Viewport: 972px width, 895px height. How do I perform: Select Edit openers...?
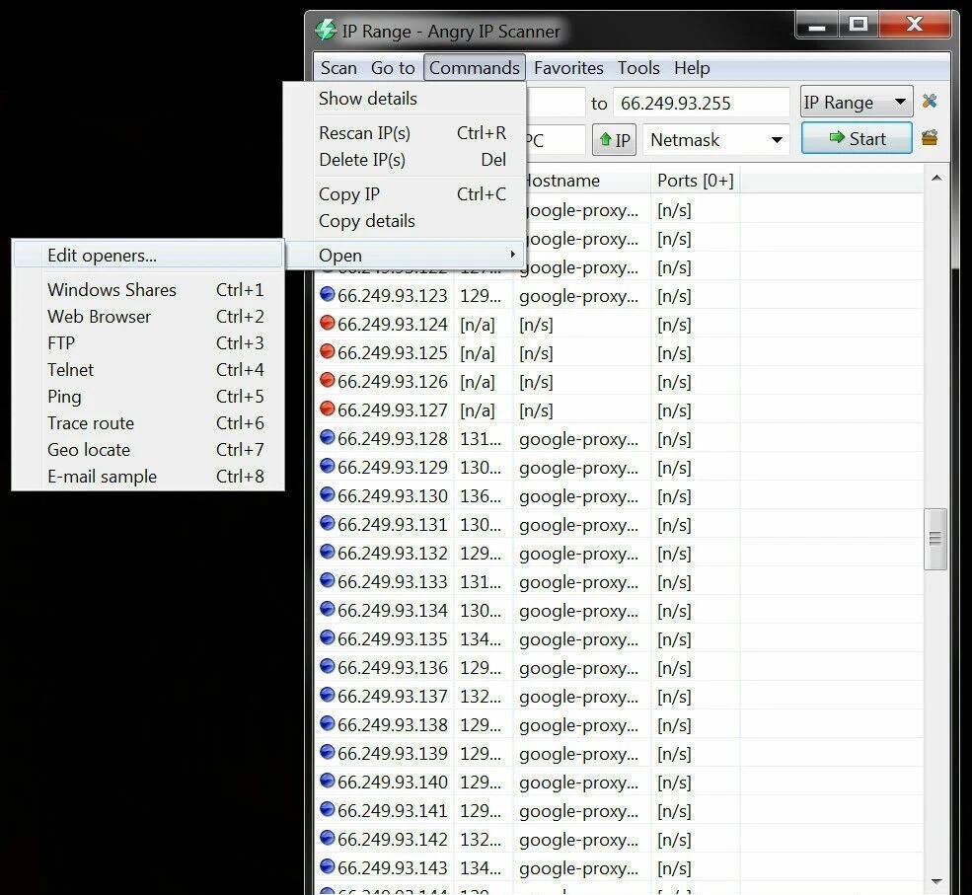point(148,256)
